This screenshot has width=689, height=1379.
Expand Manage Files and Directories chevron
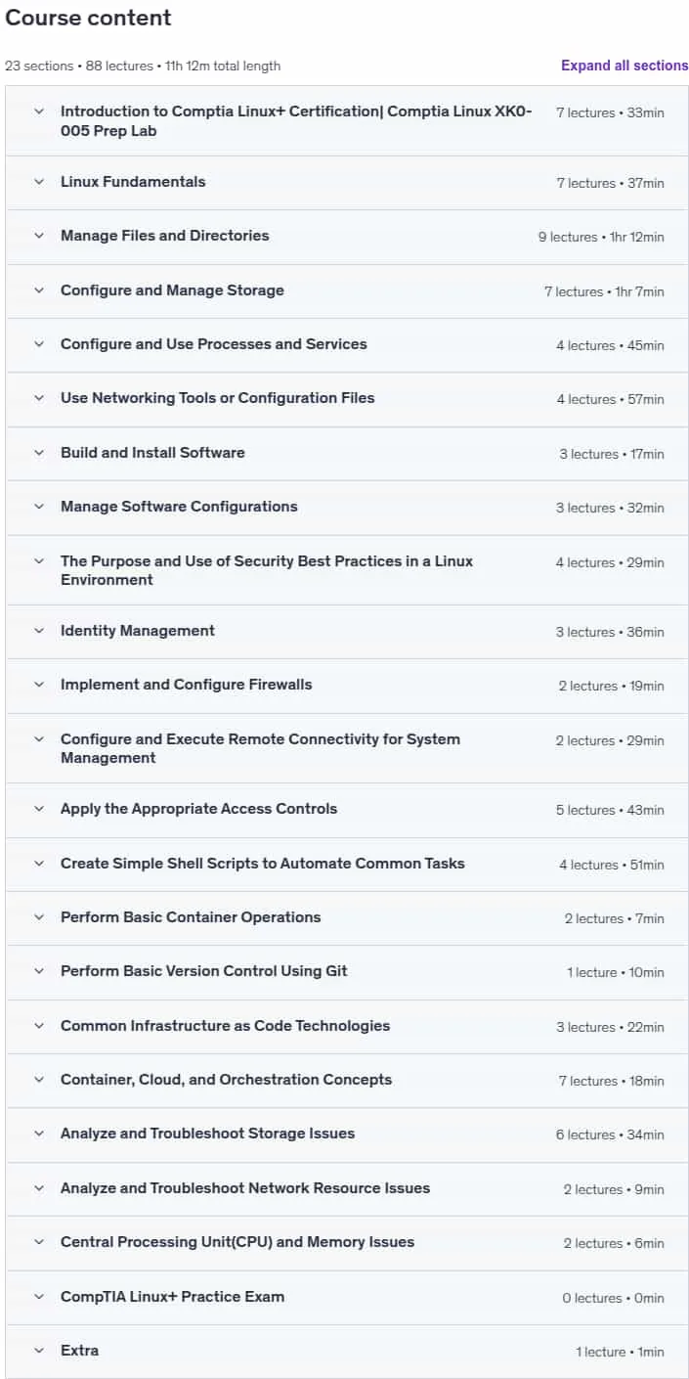pyautogui.click(x=39, y=236)
